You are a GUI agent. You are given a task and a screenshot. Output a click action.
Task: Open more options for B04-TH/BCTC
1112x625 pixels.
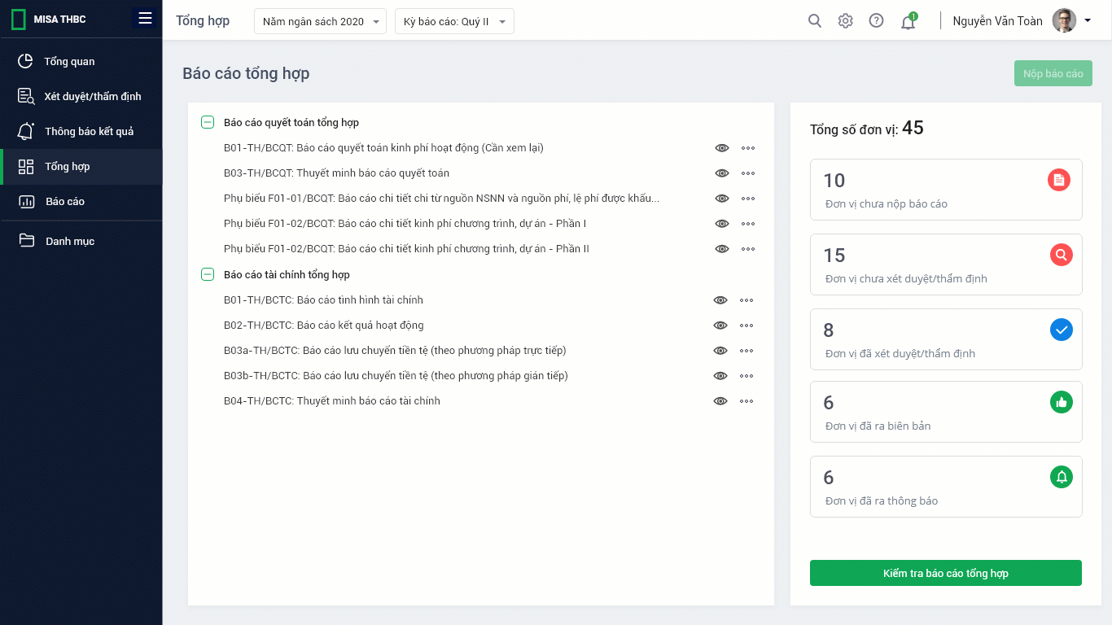(x=746, y=401)
